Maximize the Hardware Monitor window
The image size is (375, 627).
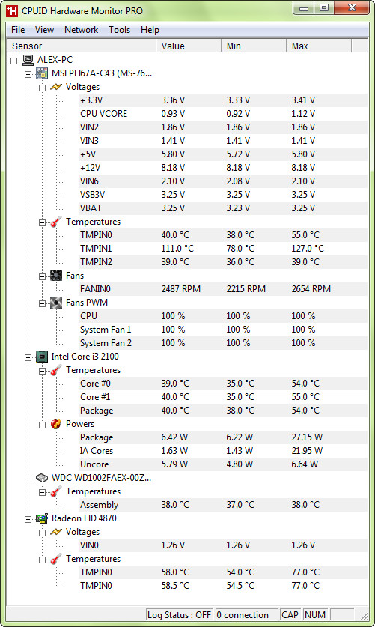324,8
